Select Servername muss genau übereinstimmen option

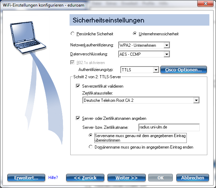click(x=91, y=136)
